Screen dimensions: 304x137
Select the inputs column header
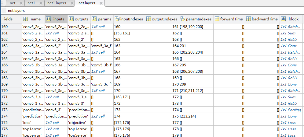[x=56, y=19]
